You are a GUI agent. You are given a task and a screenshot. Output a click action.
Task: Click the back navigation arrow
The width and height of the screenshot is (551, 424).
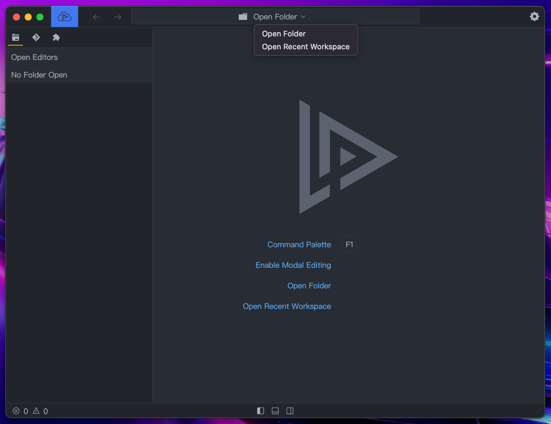(x=97, y=17)
